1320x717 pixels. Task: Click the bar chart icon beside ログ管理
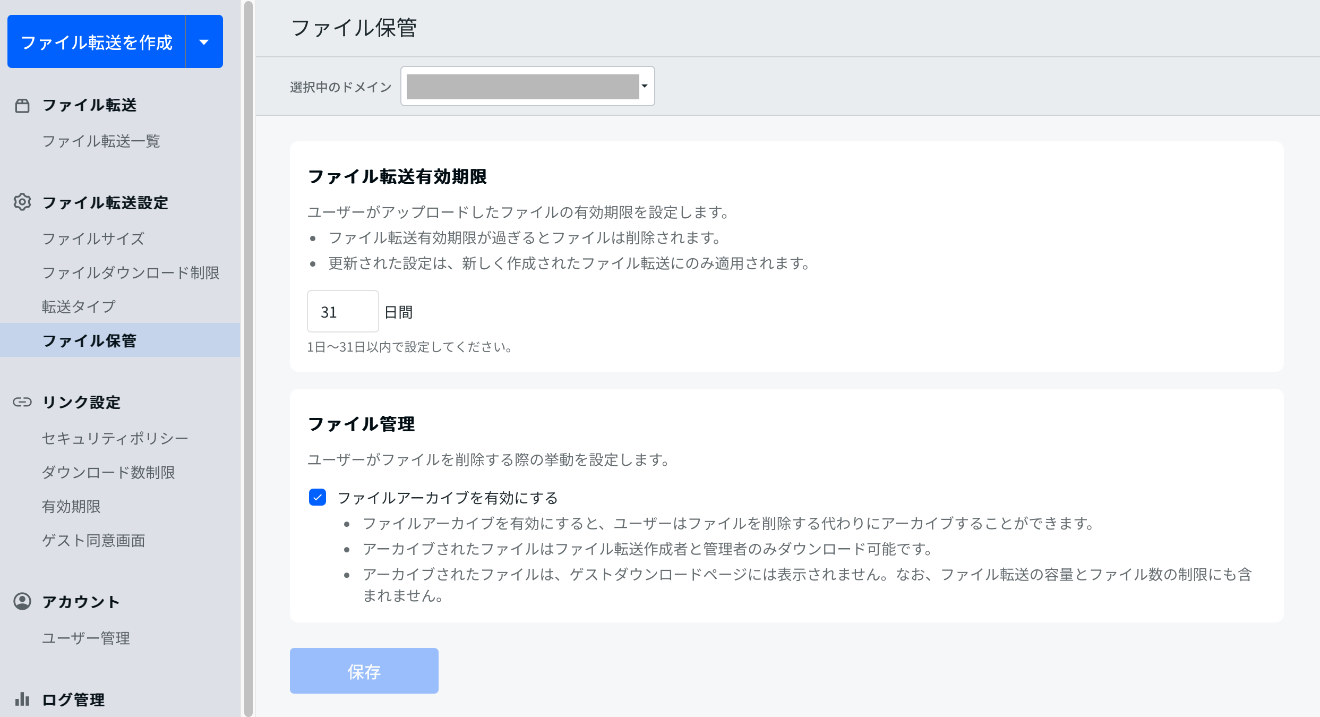click(x=22, y=699)
